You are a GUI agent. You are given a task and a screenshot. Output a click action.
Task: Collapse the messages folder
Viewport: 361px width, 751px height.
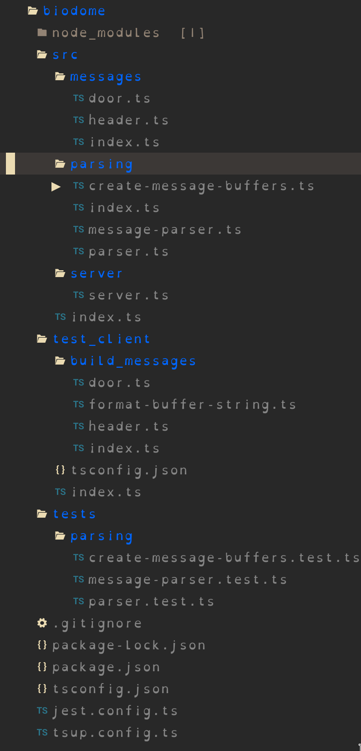[x=106, y=76]
